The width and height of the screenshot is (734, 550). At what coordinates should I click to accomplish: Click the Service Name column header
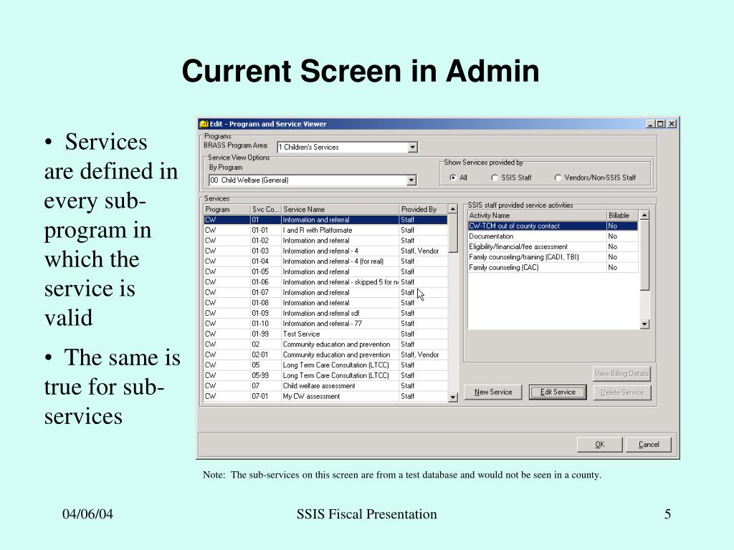coord(340,209)
